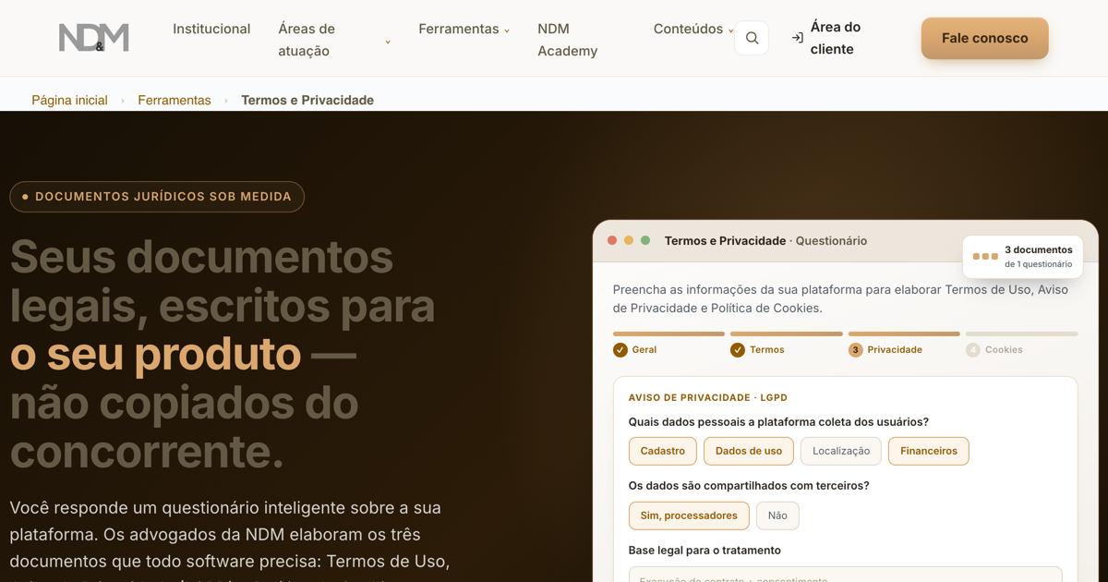Go to Ferramentas breadcrumb
The image size is (1108, 582).
click(x=175, y=100)
